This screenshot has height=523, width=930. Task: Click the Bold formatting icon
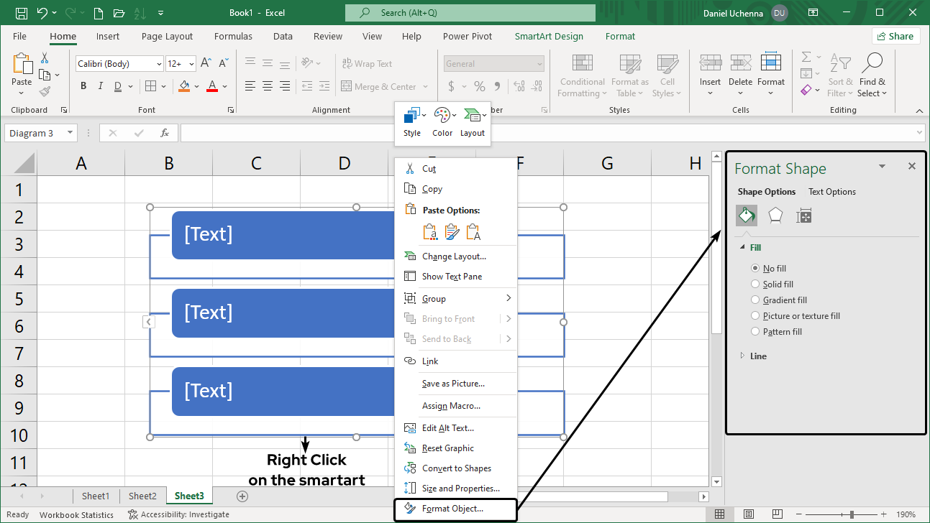[83, 86]
